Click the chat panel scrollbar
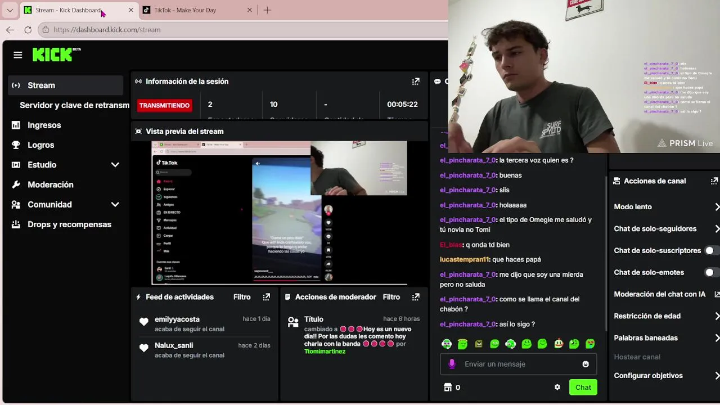 606,253
